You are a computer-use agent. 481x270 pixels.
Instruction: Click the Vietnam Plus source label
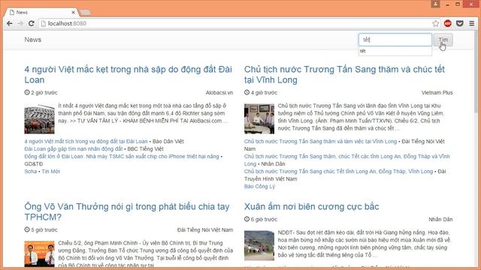[x=437, y=93]
